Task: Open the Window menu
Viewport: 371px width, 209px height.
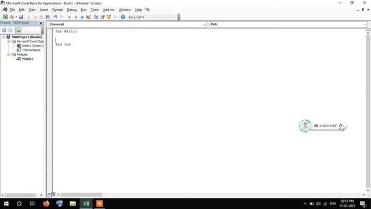Action: [125, 10]
